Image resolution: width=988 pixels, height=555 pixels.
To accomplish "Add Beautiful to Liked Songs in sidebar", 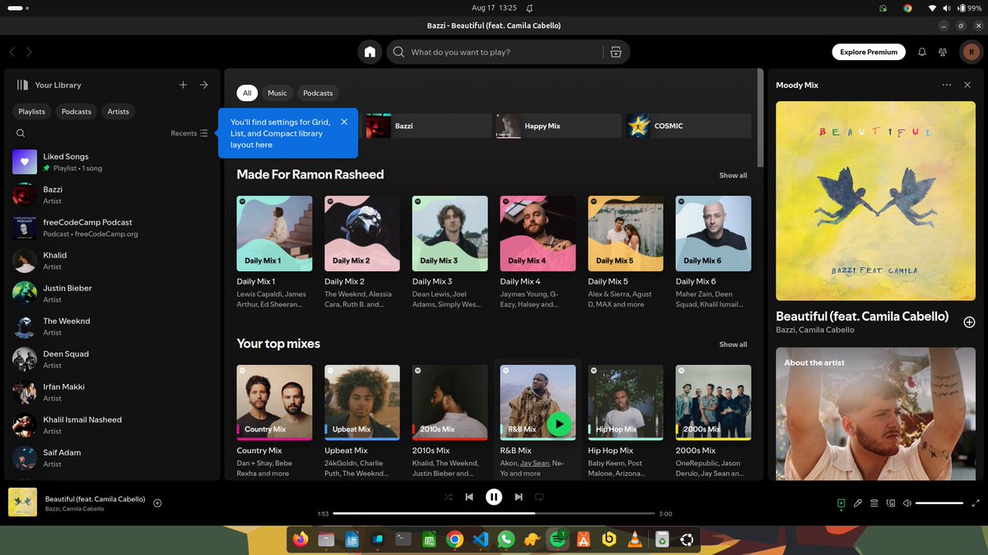I will [x=969, y=322].
